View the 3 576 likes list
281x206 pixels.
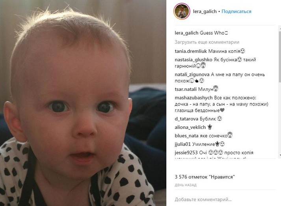point(205,177)
